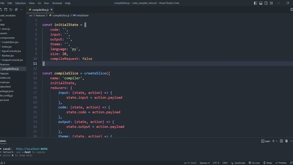The height and width of the screenshot is (165, 293).
Task: Click the problems warning count in status bar
Action: coord(3,163)
